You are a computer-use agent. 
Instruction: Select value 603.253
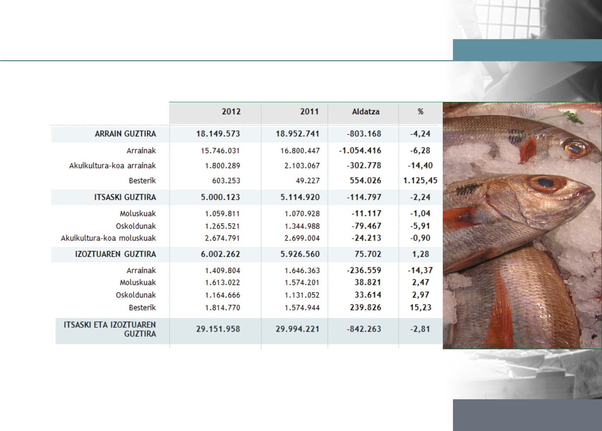pos(226,181)
